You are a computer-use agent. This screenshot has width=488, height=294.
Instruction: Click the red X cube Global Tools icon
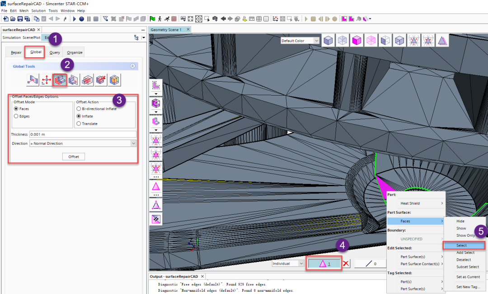(x=101, y=80)
